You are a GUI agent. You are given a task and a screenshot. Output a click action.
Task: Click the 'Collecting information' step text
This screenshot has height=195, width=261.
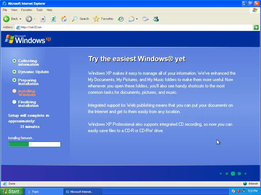click(29, 63)
